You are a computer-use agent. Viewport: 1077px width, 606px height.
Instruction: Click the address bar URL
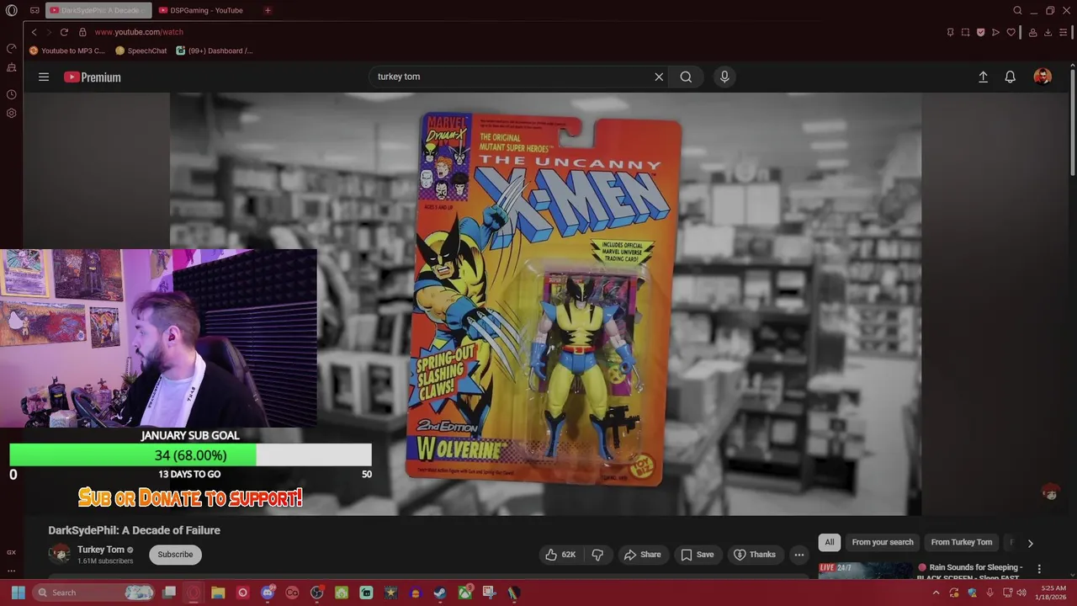point(139,32)
